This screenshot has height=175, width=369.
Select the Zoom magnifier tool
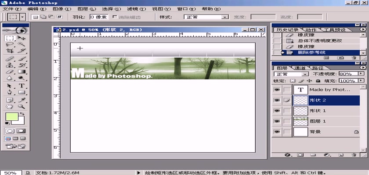22,107
